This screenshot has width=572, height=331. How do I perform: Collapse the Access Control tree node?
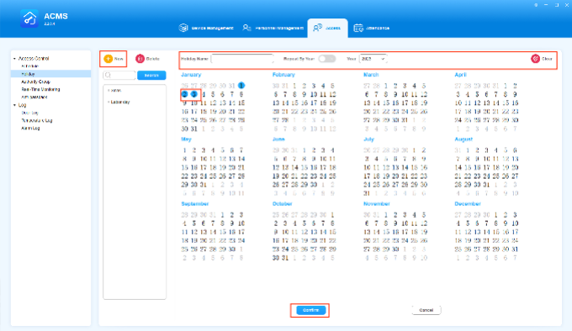[x=14, y=59]
